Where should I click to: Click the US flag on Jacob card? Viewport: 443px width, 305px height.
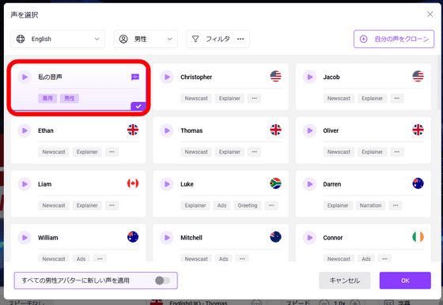pos(418,76)
